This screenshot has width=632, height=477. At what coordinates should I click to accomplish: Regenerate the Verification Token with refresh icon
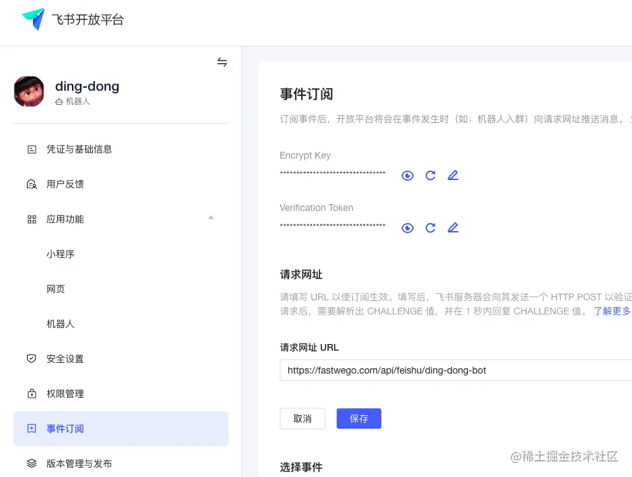click(430, 228)
